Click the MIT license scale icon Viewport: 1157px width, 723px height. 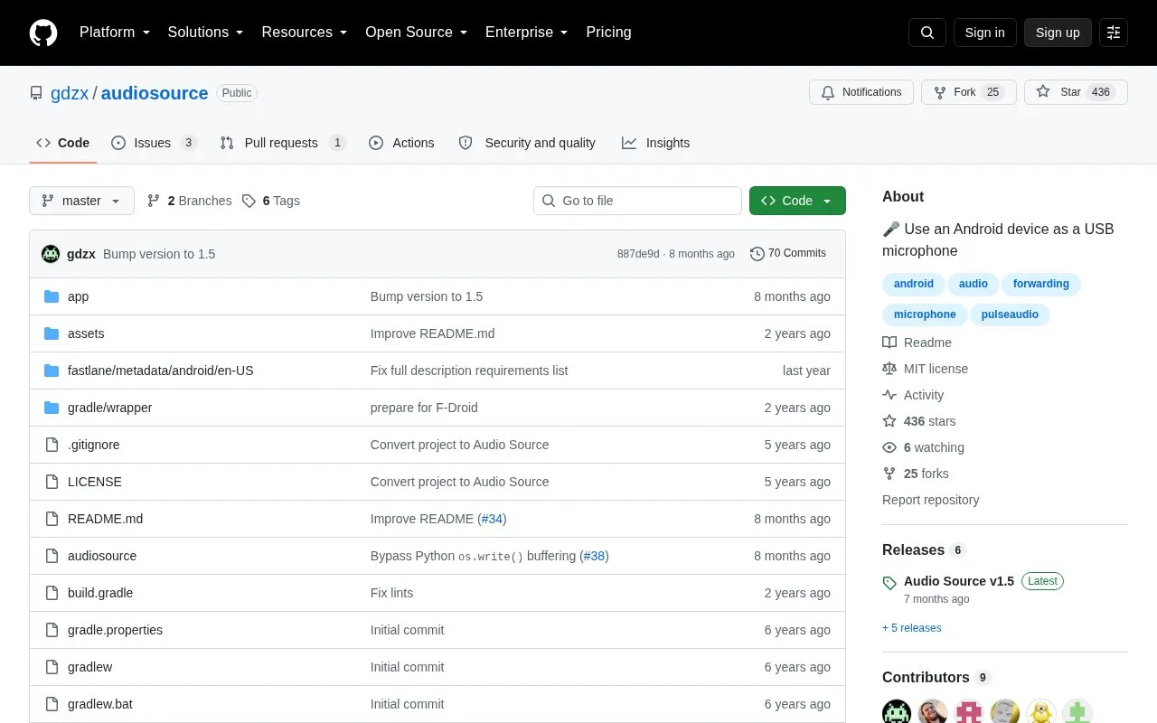click(x=889, y=369)
